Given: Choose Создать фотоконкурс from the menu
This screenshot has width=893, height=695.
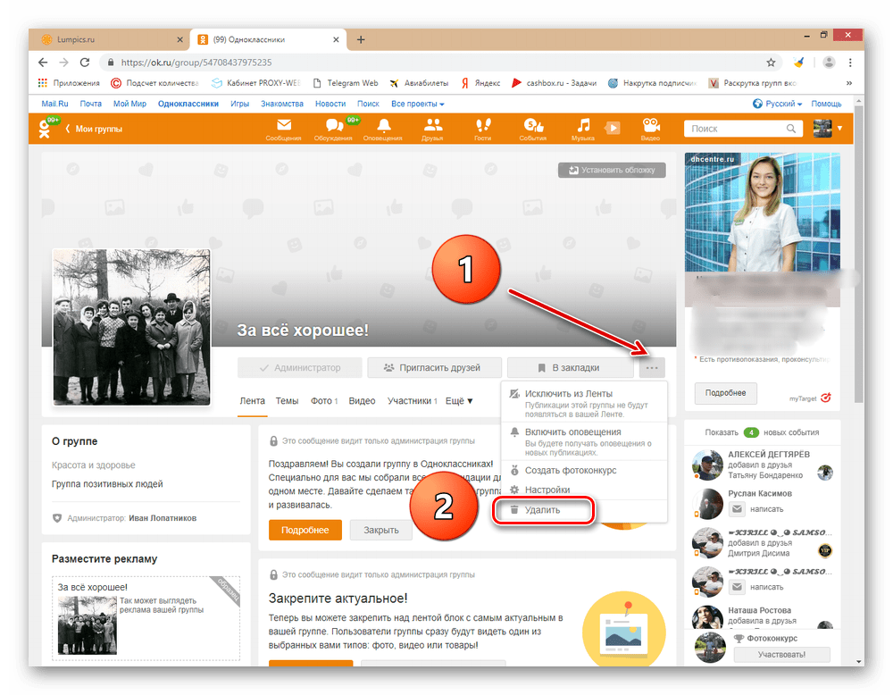Looking at the screenshot, I should [x=584, y=471].
